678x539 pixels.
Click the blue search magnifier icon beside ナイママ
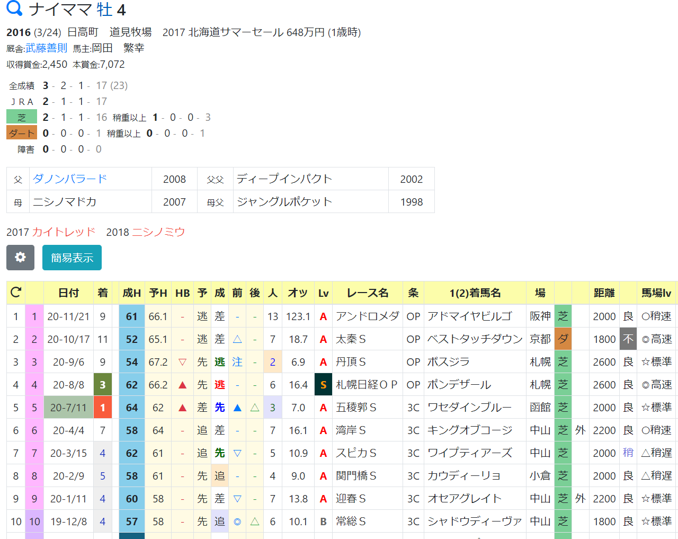14,8
